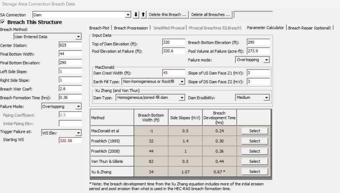Expand the Earth Fill Type dropdown
Screen dimensions: 340x193
(x=181, y=82)
